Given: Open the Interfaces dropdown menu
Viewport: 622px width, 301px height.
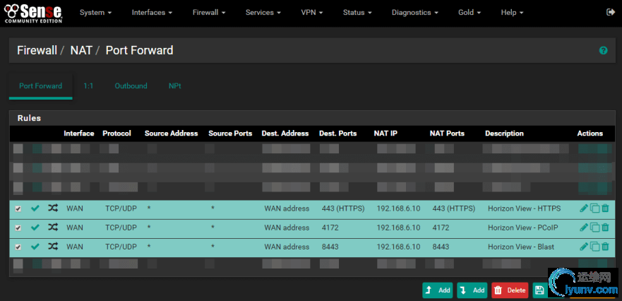Looking at the screenshot, I should click(152, 12).
